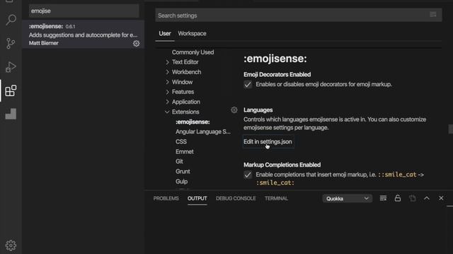Open TERMINAL panel tab
This screenshot has height=254, width=453.
coord(277,198)
